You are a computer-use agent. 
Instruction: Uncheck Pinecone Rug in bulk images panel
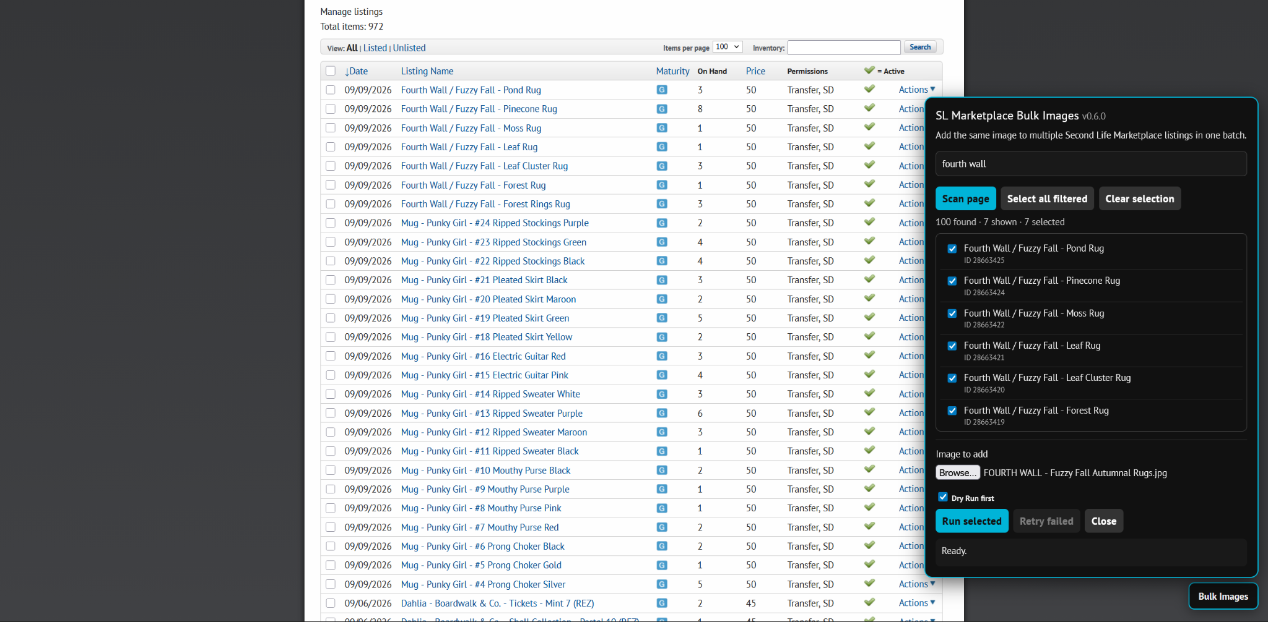(952, 281)
